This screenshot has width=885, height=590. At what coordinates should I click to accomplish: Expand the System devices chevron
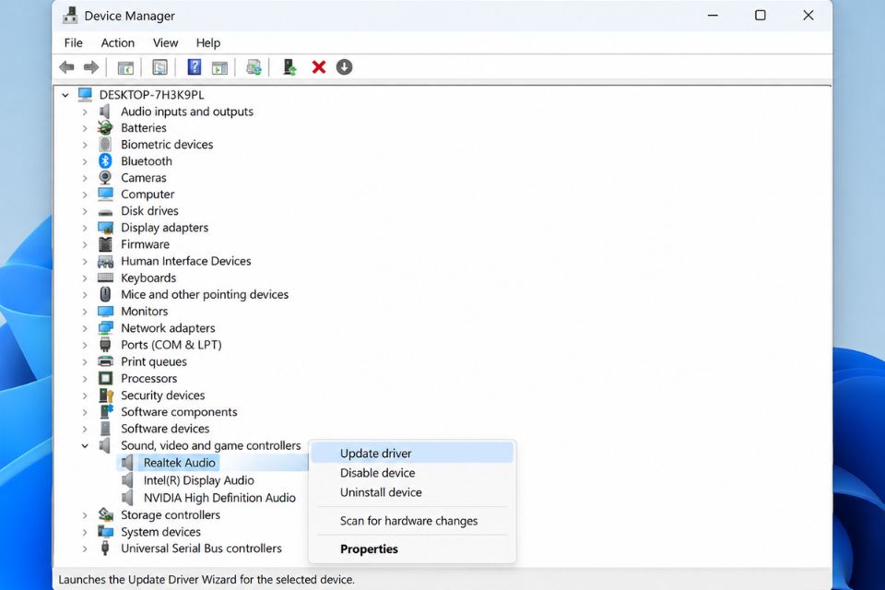(x=85, y=532)
